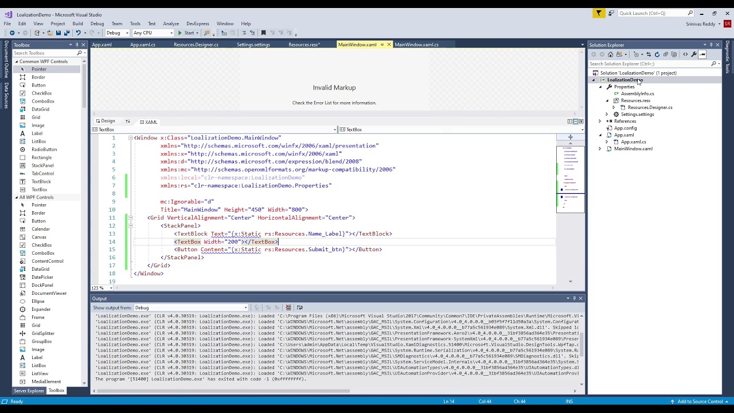Click Add to Source Control in status bar
This screenshot has width=734, height=413.
click(x=698, y=402)
